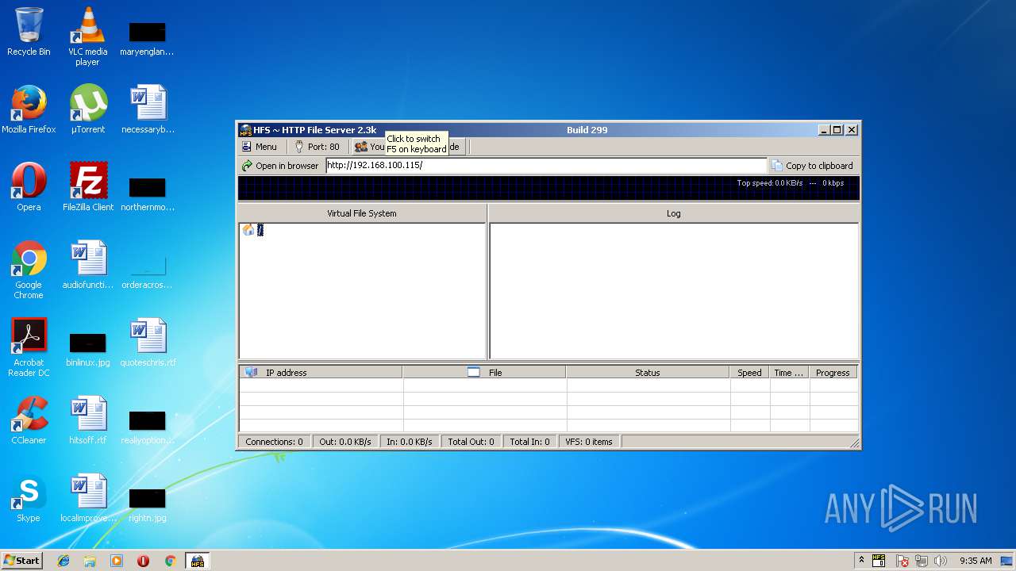Select the Skype desktop icon
1016x571 pixels.
29,498
